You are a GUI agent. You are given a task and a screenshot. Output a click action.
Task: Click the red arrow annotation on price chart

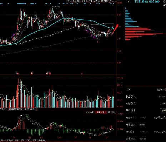[115, 29]
